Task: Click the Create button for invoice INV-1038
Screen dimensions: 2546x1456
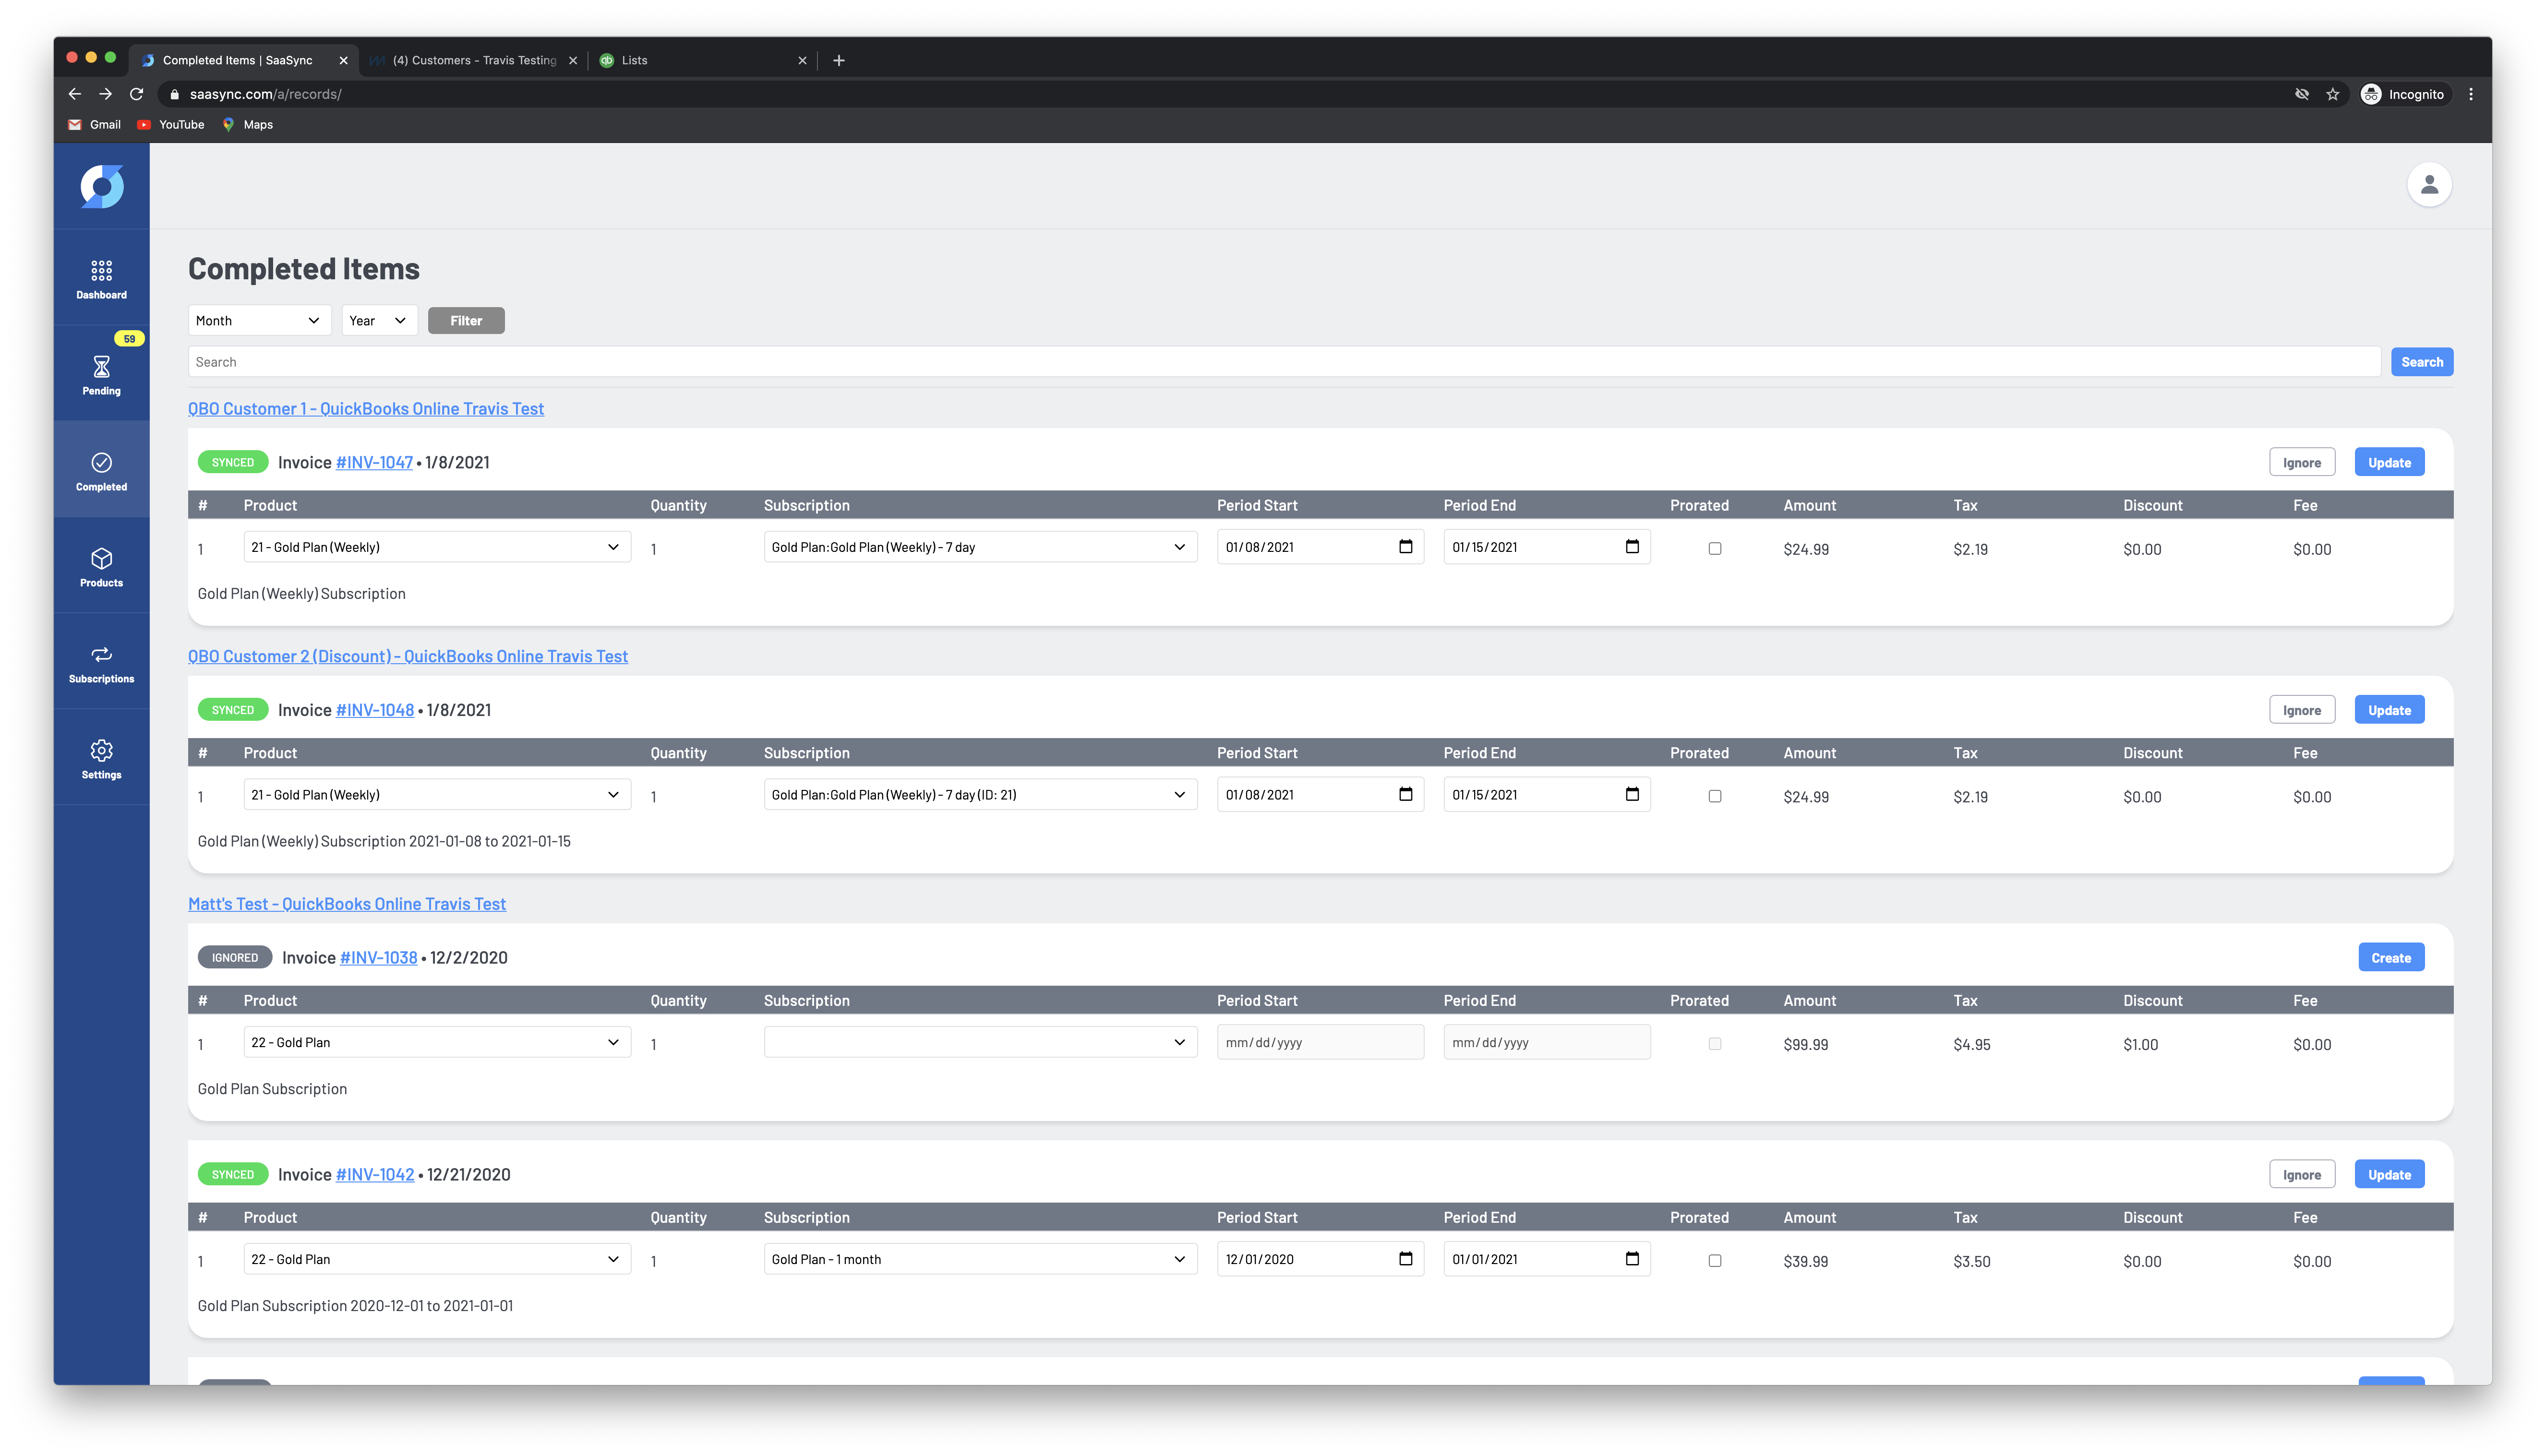Action: pos(2390,957)
